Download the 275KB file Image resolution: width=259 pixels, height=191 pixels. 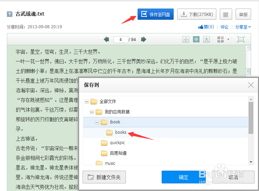pyautogui.click(x=197, y=14)
